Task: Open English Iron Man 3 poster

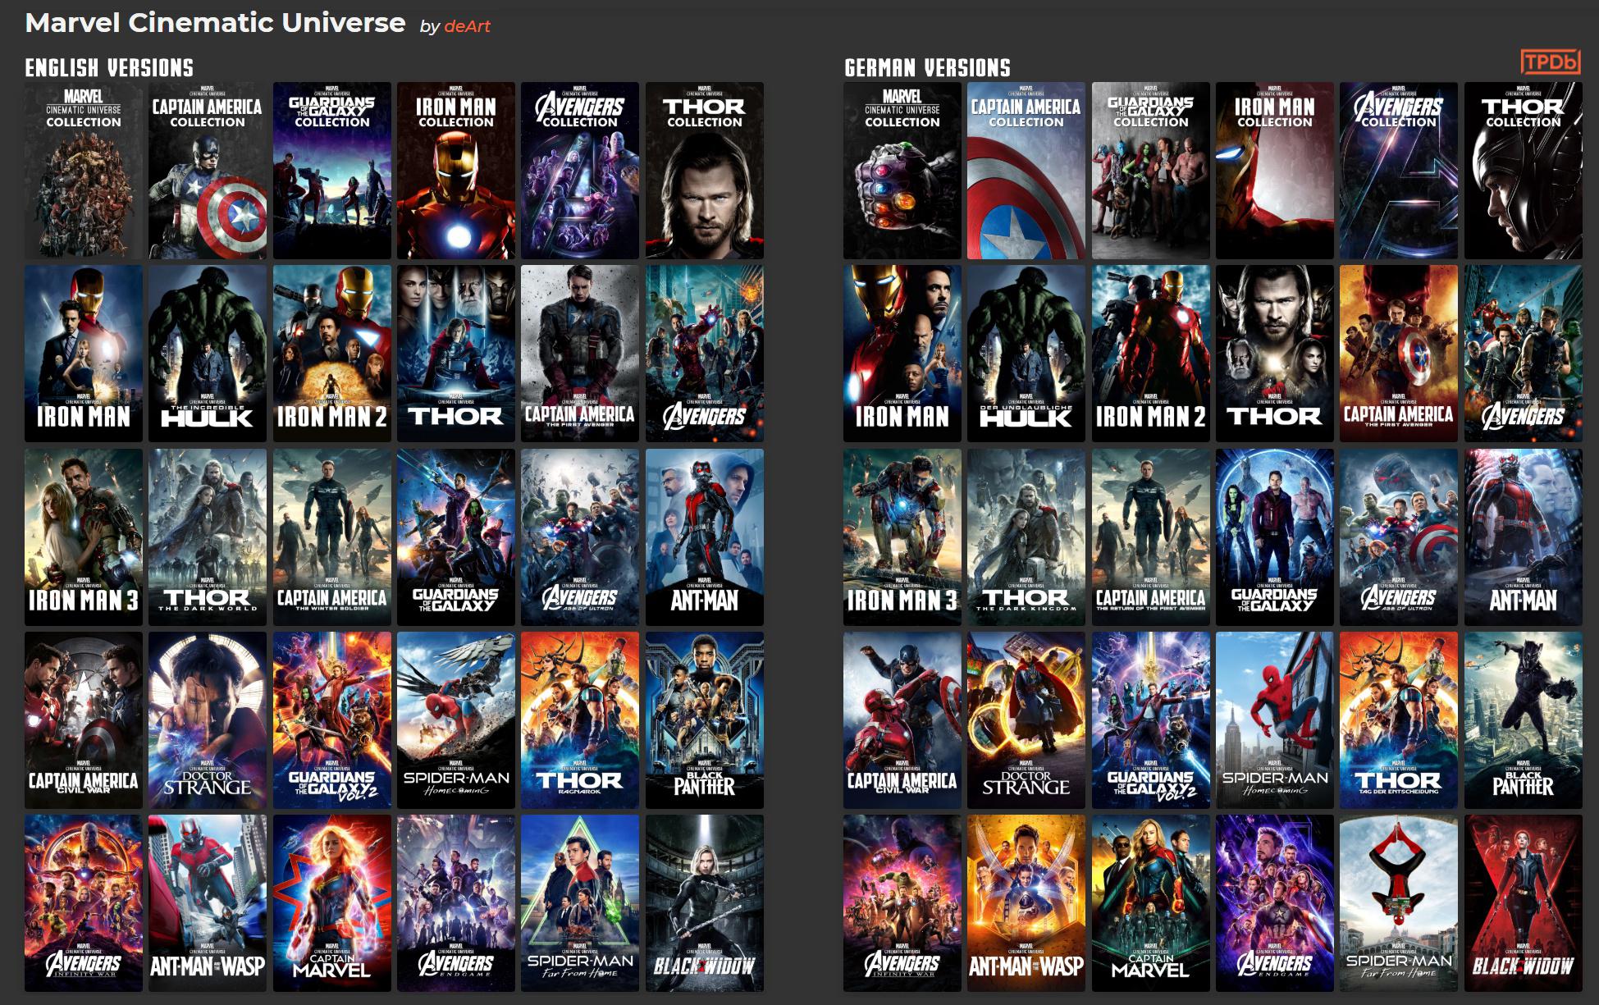Action: [x=84, y=537]
